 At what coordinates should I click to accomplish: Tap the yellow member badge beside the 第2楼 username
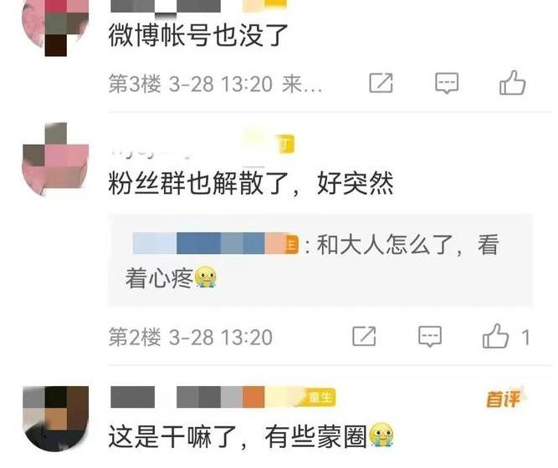286,144
